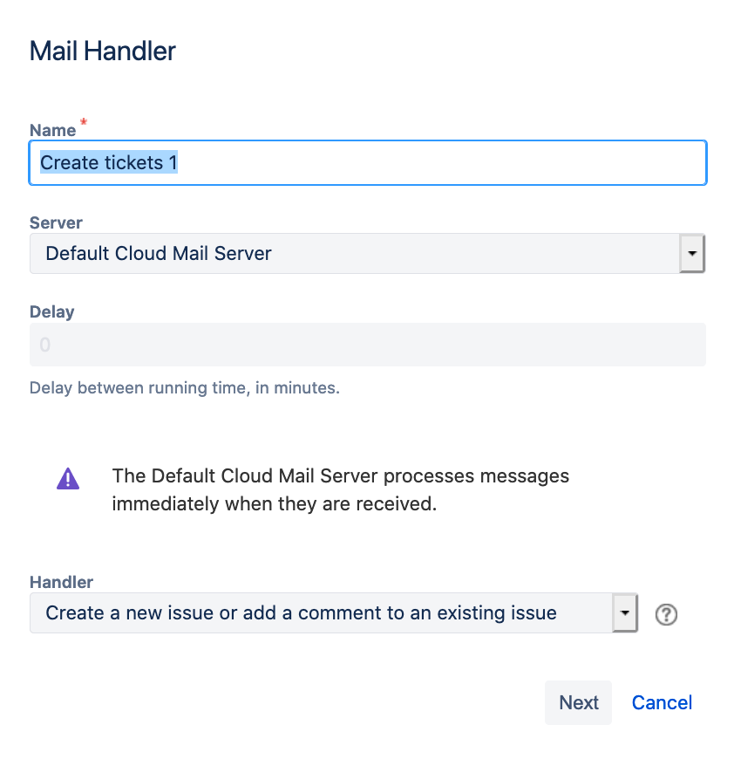734x759 pixels.
Task: Open the Server dropdown
Action: [368, 254]
